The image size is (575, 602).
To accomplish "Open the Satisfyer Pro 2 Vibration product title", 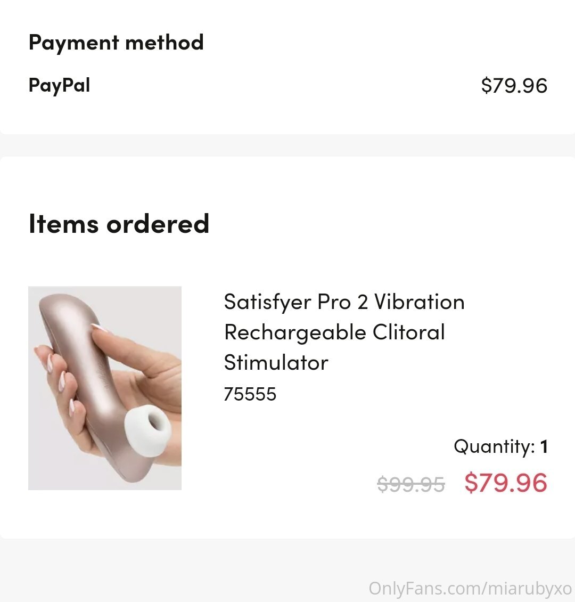I will pyautogui.click(x=344, y=332).
